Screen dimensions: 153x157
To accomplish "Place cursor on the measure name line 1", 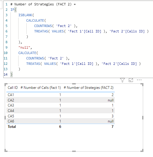I will pos(43,4).
